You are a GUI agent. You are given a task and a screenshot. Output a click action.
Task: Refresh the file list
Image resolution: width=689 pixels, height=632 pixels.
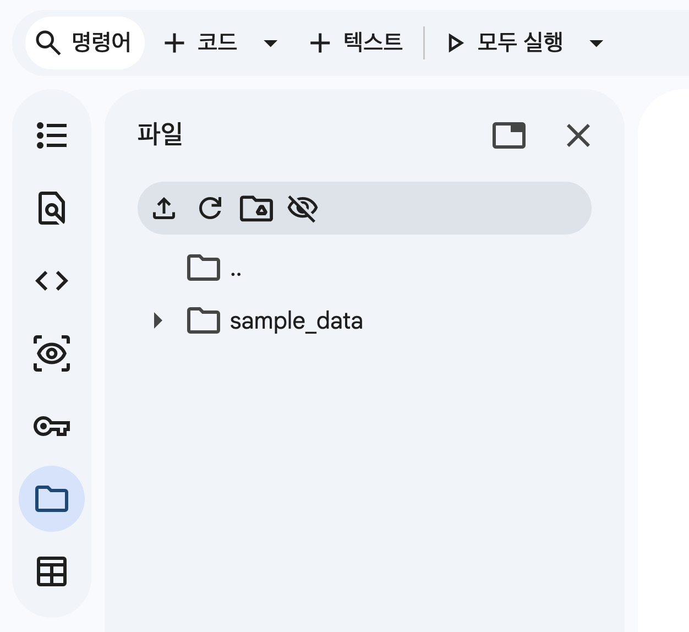tap(210, 208)
